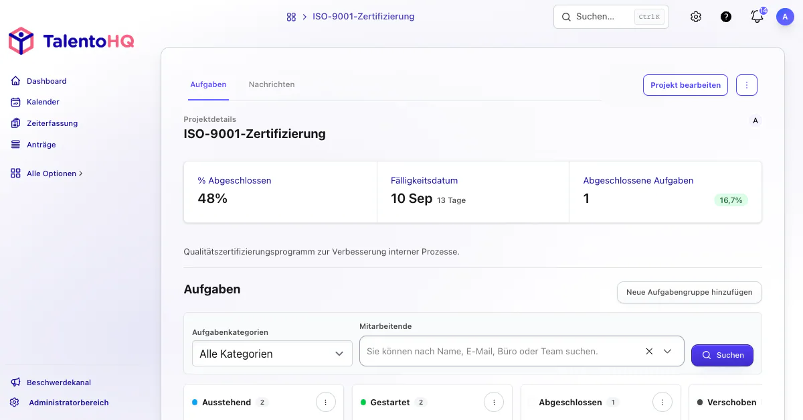Open Ausstehend column options menu
803x420 pixels.
[x=325, y=402]
